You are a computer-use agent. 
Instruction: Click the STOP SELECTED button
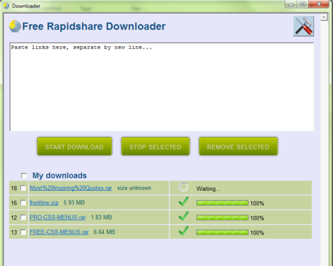pyautogui.click(x=155, y=146)
